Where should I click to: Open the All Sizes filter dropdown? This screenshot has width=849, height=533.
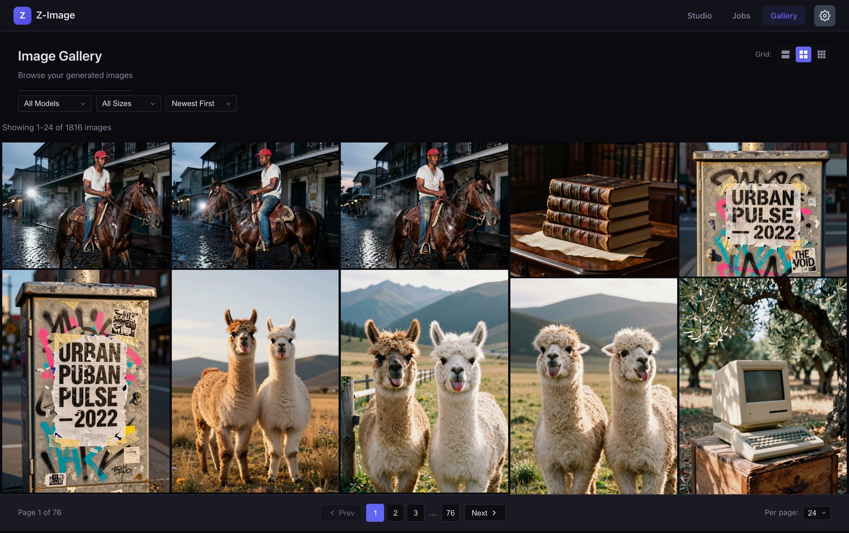tap(128, 104)
